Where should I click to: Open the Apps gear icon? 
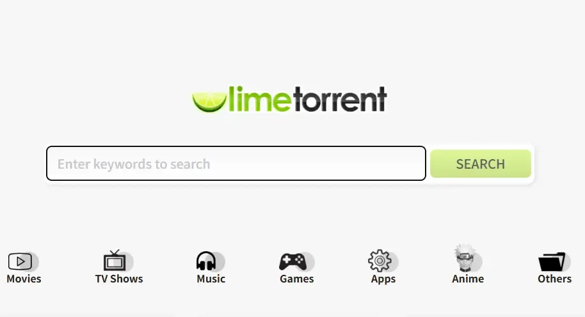tap(380, 261)
